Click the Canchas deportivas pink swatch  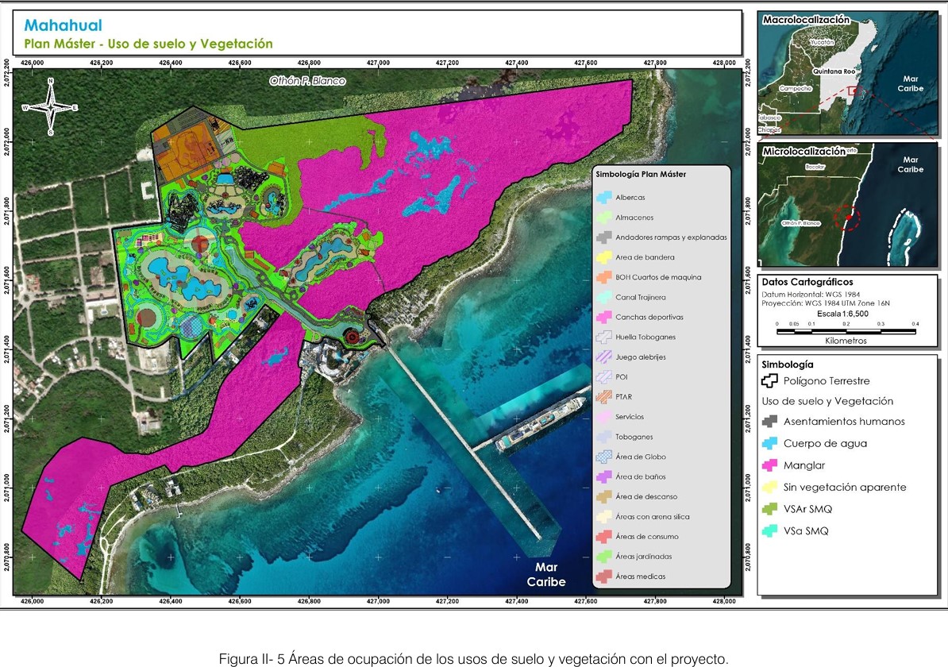604,317
